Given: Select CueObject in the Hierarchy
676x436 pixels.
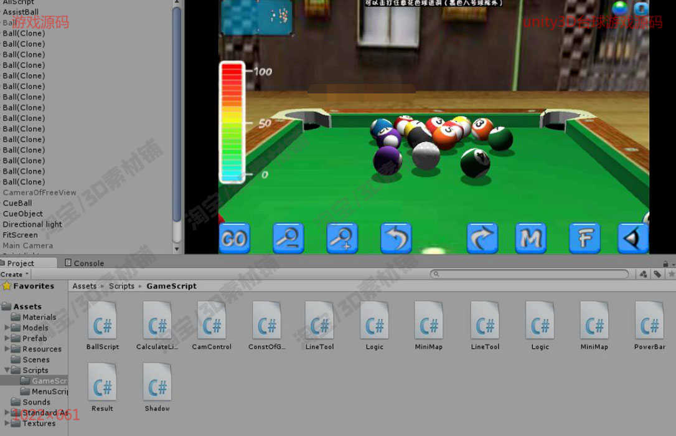Looking at the screenshot, I should pyautogui.click(x=23, y=214).
